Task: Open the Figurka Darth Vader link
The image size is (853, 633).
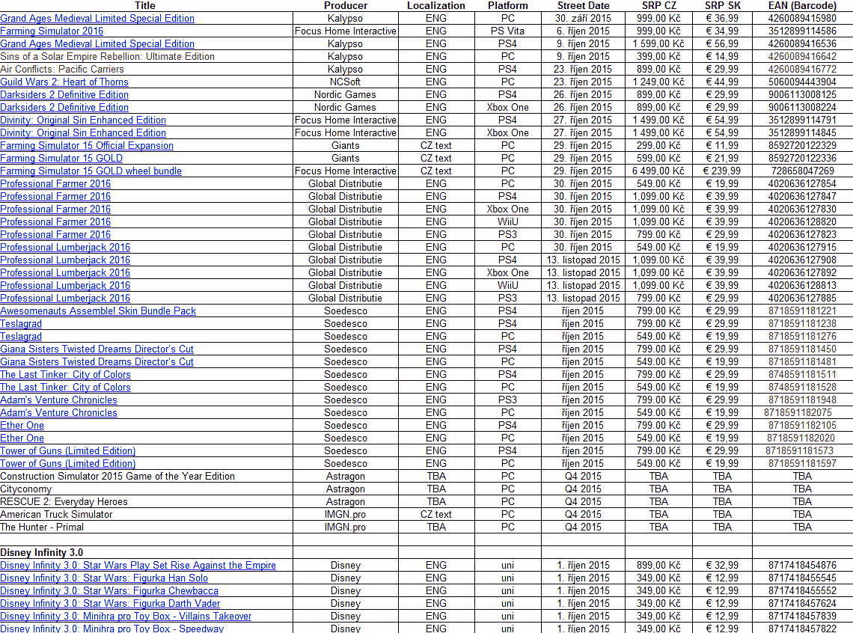Action: coord(111,604)
